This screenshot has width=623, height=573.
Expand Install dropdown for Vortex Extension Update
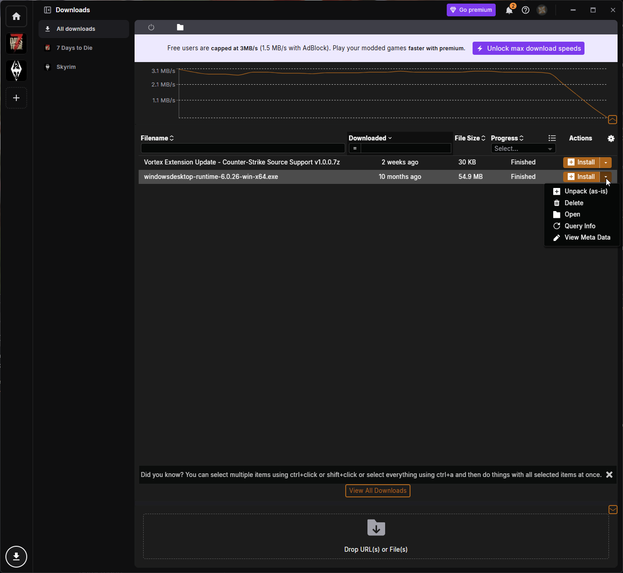[x=606, y=162]
